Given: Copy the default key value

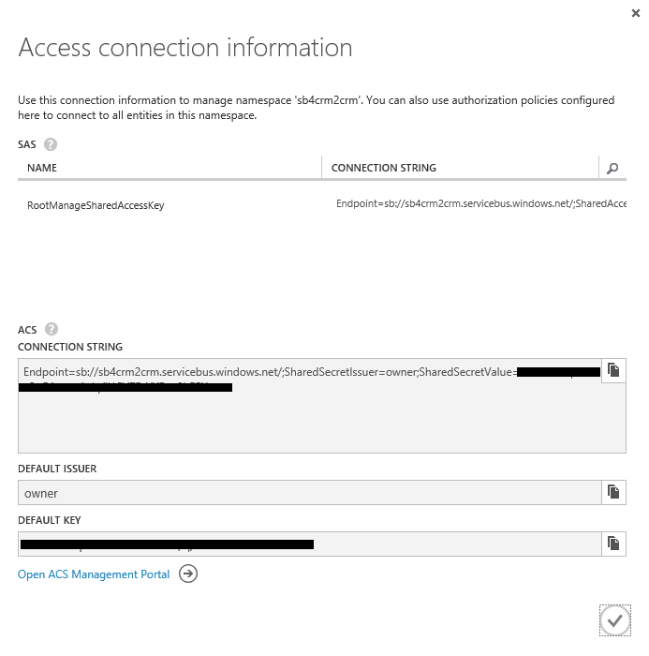Looking at the screenshot, I should pyautogui.click(x=613, y=544).
